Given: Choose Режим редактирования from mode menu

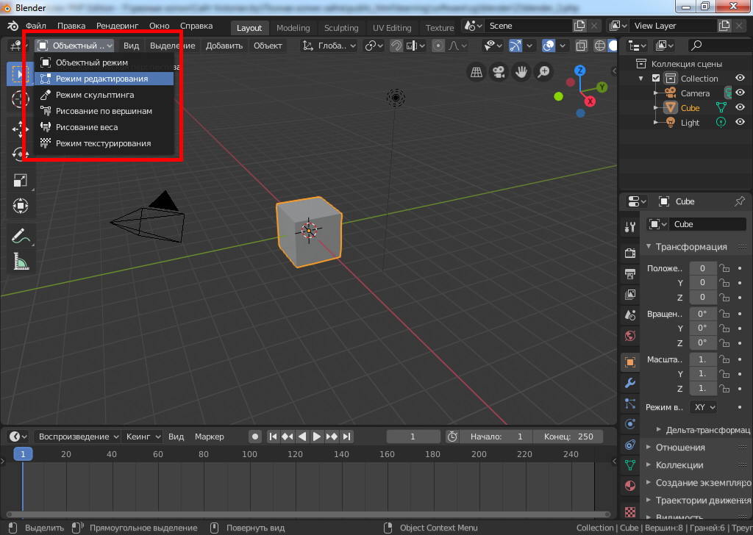Looking at the screenshot, I should click(x=101, y=79).
